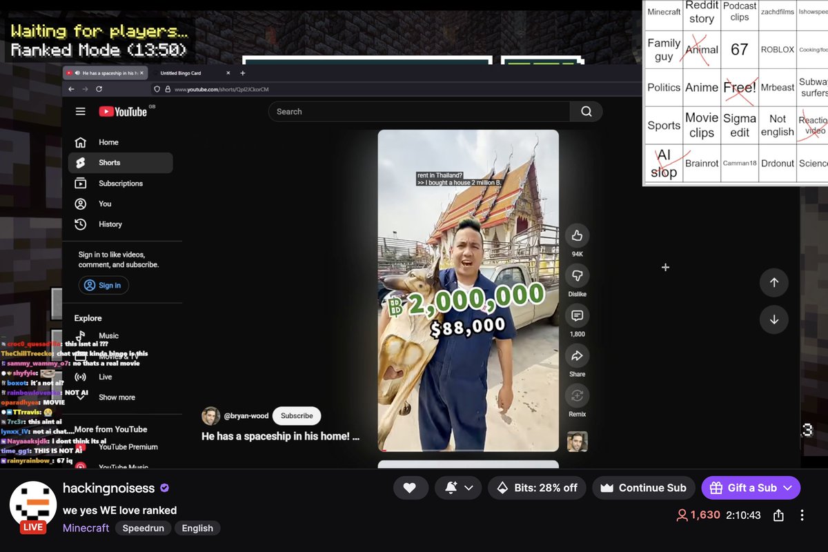Open Twitch stream more options menu
Screen dimensions: 828x552
(802, 515)
